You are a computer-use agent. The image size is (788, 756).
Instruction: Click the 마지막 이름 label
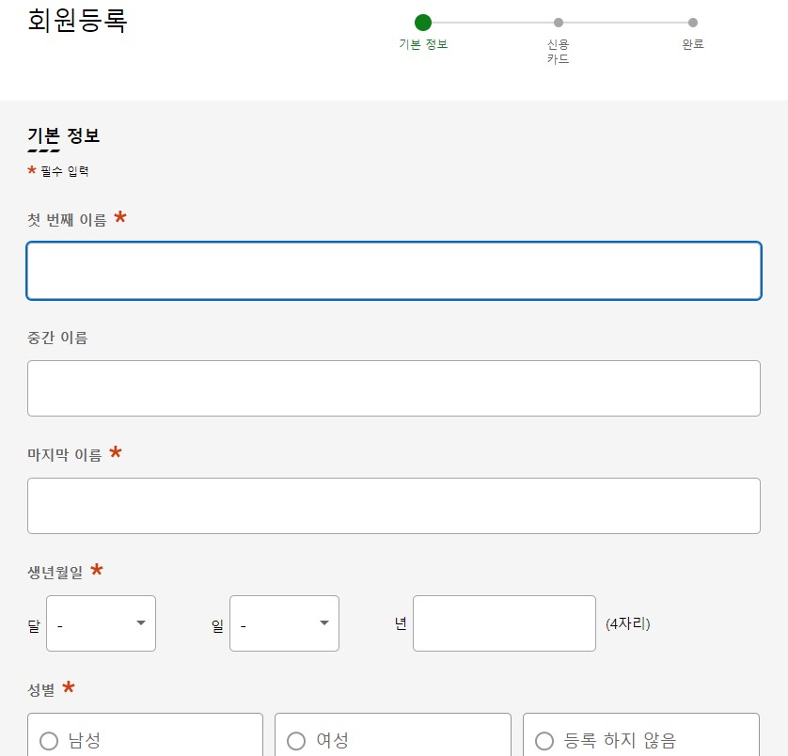click(x=64, y=455)
